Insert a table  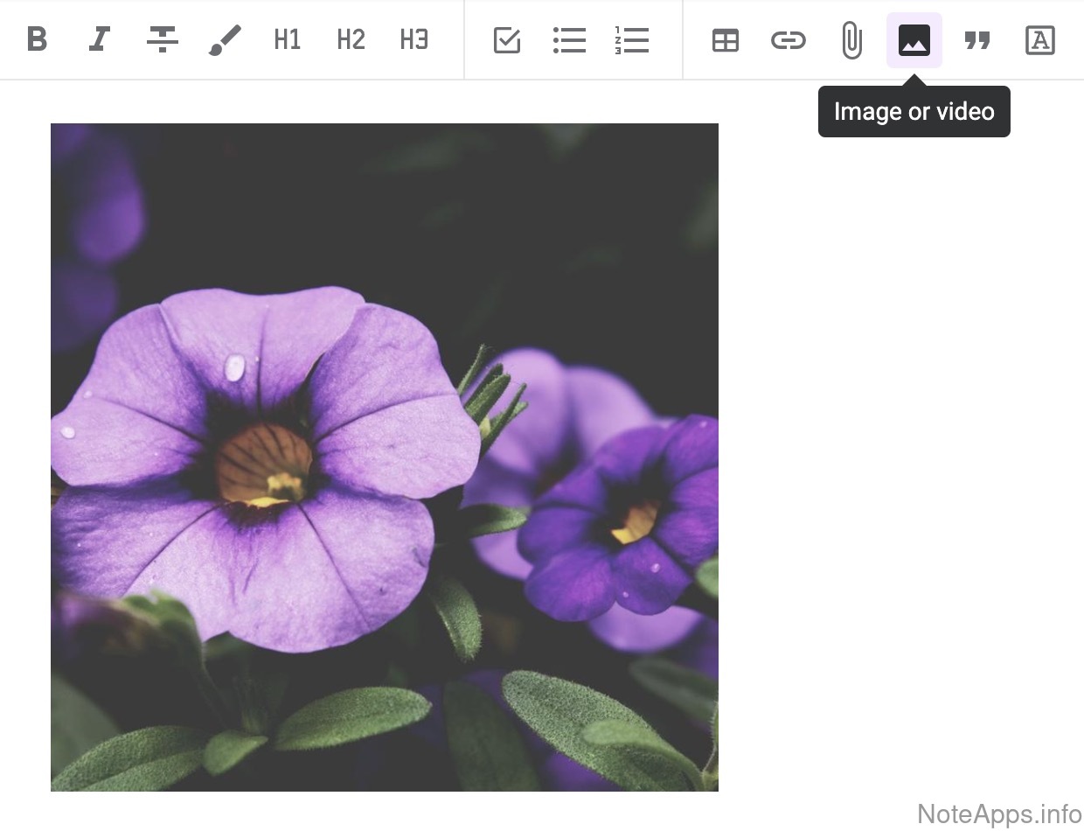(x=726, y=40)
